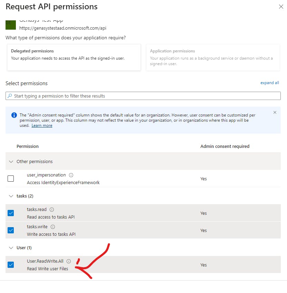The width and height of the screenshot is (287, 293).
Task: Check the user_impersonation checkbox
Action: [11, 179]
